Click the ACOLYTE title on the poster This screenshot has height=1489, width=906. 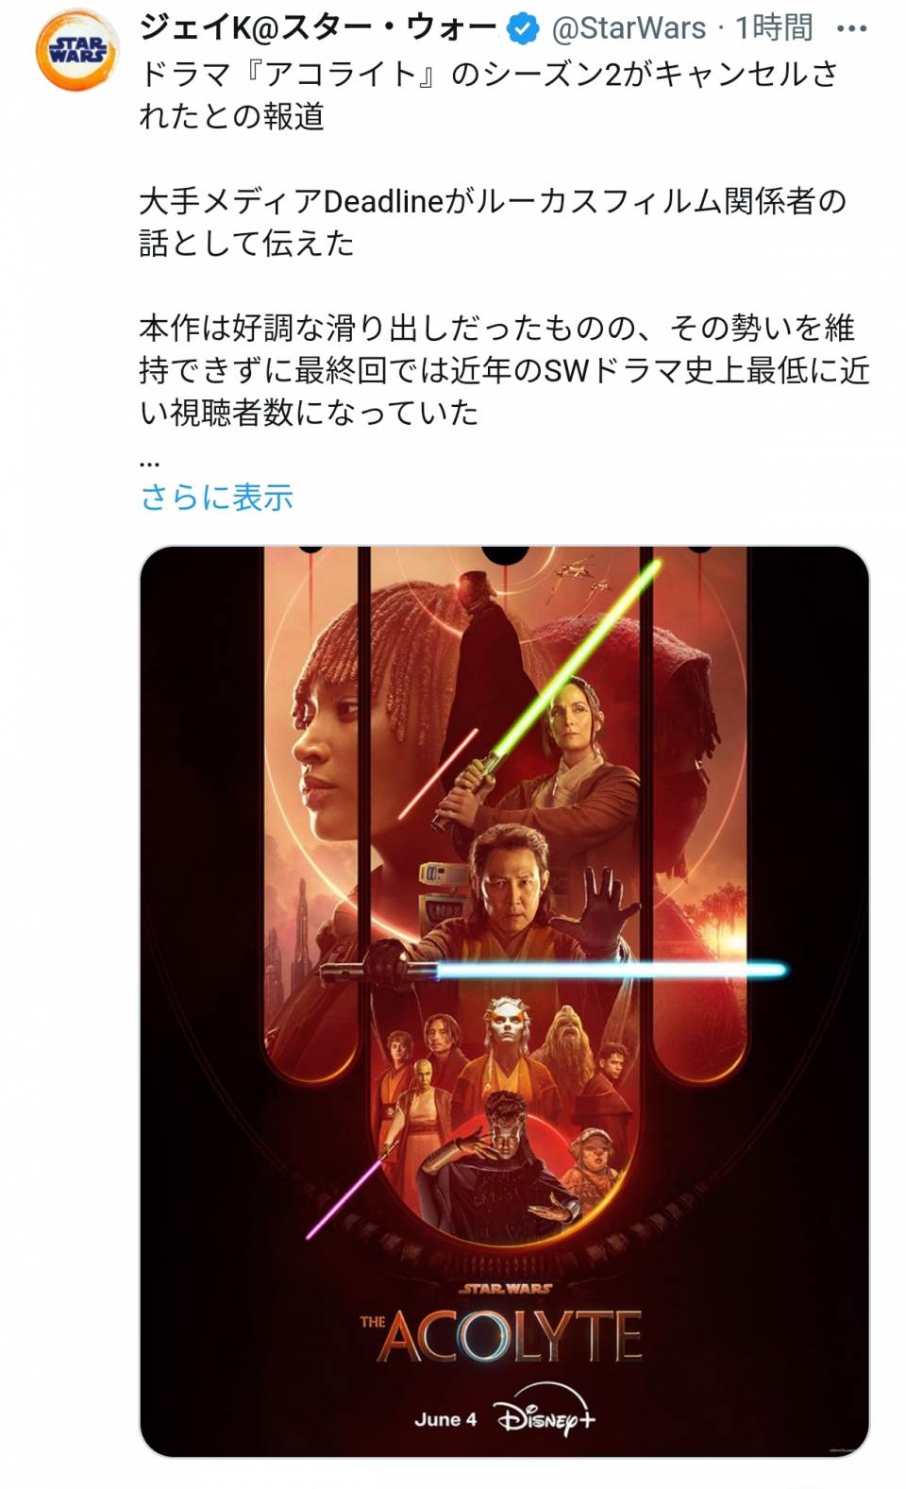coord(510,1336)
